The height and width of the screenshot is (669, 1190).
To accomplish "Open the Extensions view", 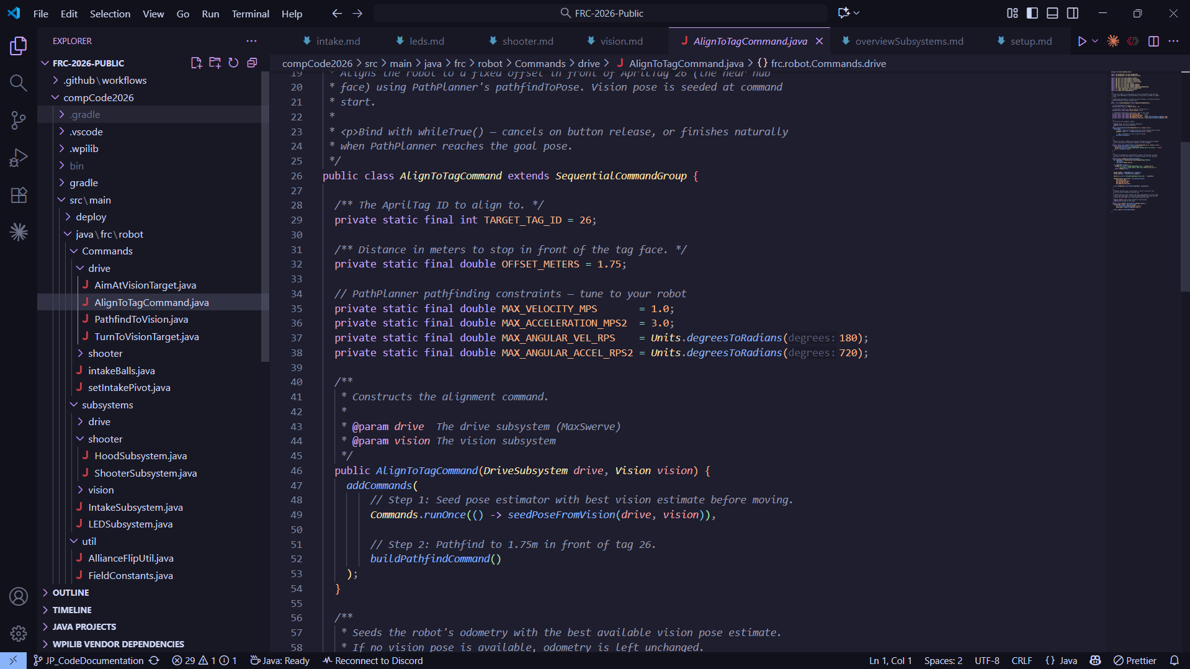I will click(x=19, y=195).
